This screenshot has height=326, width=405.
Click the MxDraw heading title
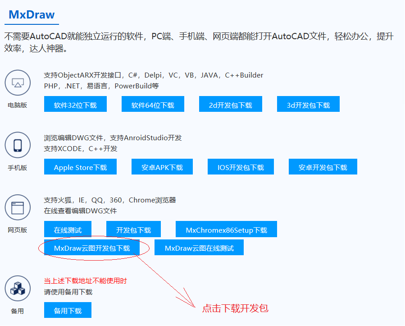coord(32,15)
